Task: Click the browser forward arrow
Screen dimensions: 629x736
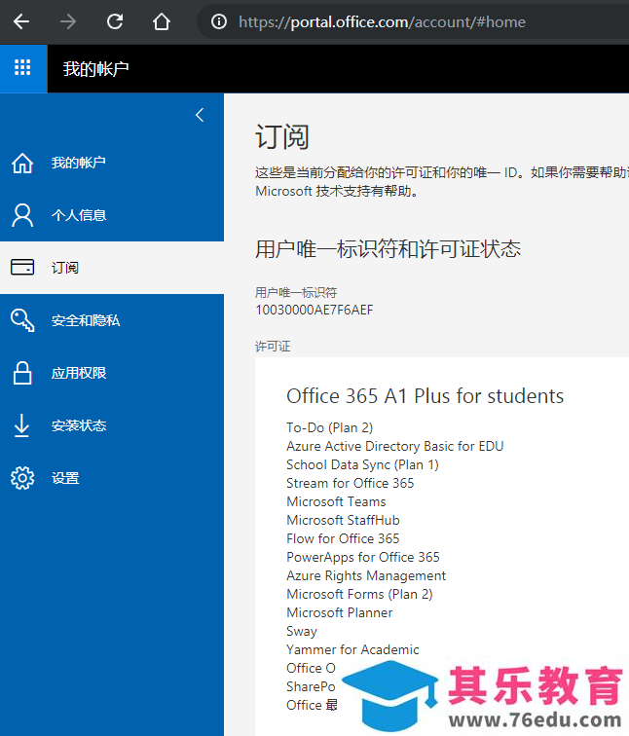Action: (68, 21)
